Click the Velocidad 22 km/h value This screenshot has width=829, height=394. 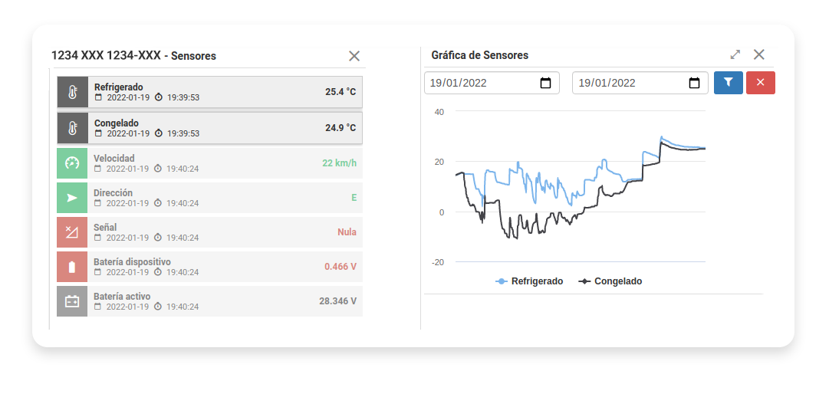coord(339,163)
